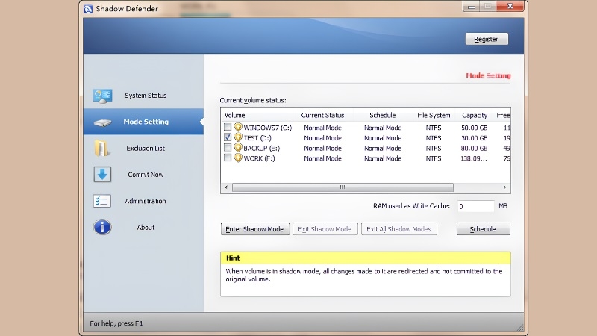This screenshot has width=597, height=336.
Task: Click the Schedule column header
Action: (383, 115)
